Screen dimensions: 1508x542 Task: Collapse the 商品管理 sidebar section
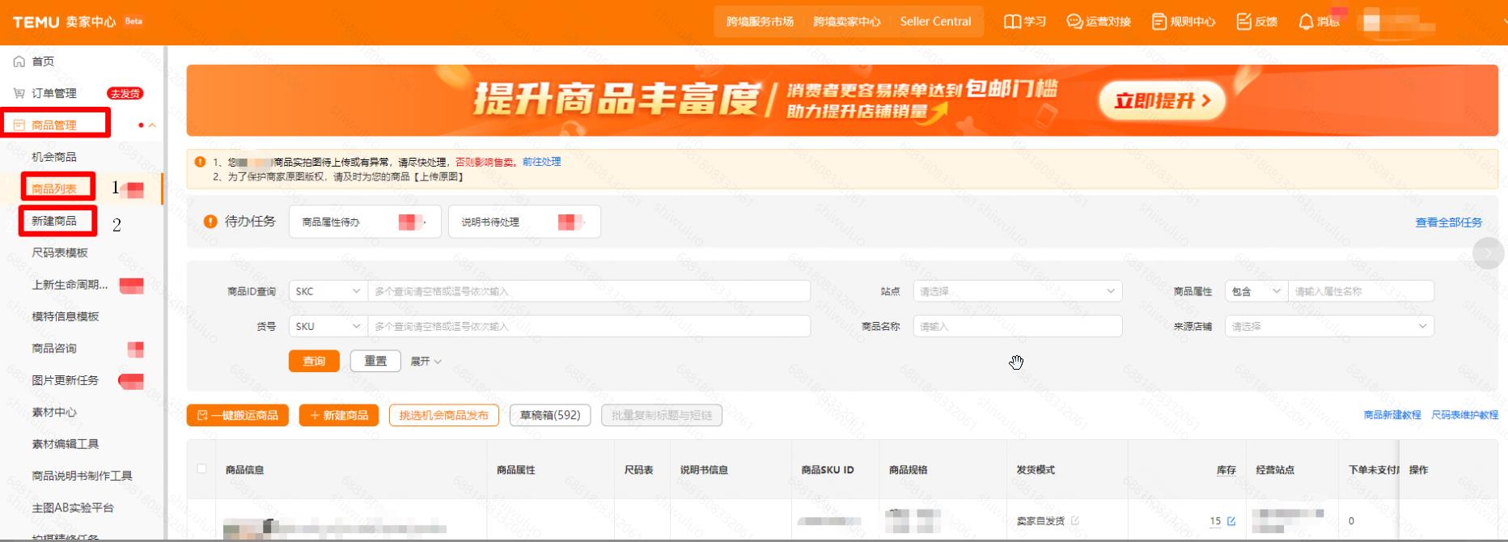pyautogui.click(x=152, y=125)
